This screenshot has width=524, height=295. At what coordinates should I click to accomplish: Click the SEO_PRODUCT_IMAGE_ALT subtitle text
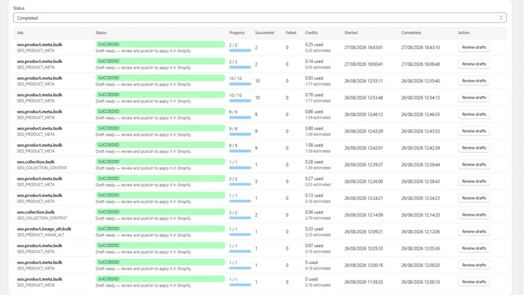click(41, 235)
